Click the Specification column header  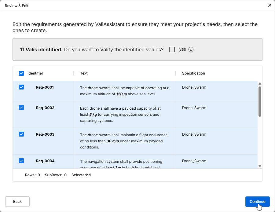point(193,73)
